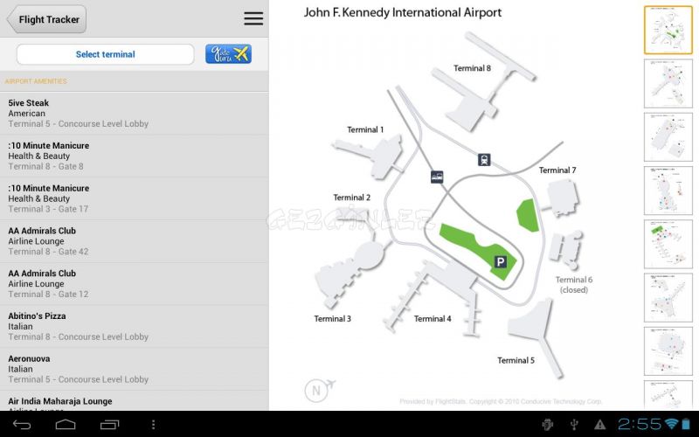Open Air India Maharaja Lounge entry

coord(135,401)
